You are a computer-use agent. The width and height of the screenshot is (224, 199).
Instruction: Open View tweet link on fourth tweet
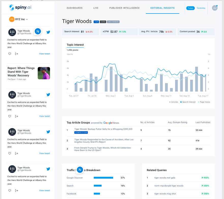click(44, 191)
